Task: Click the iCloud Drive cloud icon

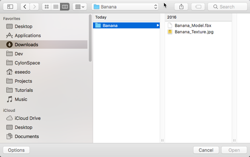Action: [9, 118]
